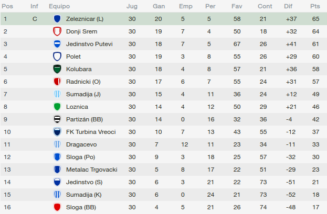Viewport: 327px width, 214px height.
Task: Sort by the Dif column header
Action: (288, 6)
